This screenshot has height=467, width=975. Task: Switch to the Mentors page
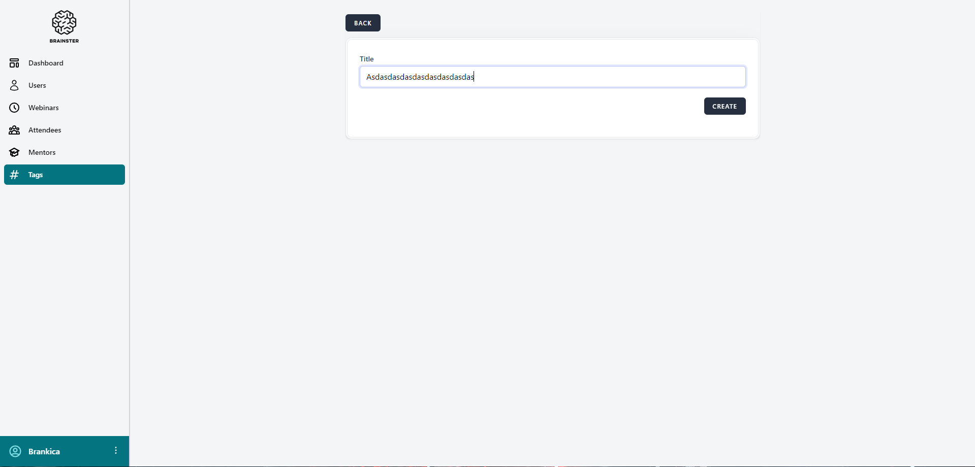tap(42, 152)
